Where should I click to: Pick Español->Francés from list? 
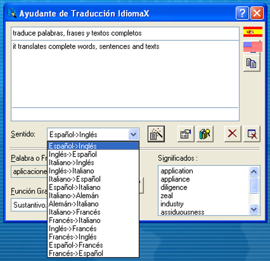coord(93,245)
